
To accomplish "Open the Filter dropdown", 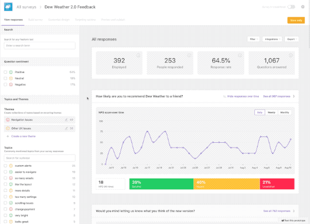I will pos(253,39).
